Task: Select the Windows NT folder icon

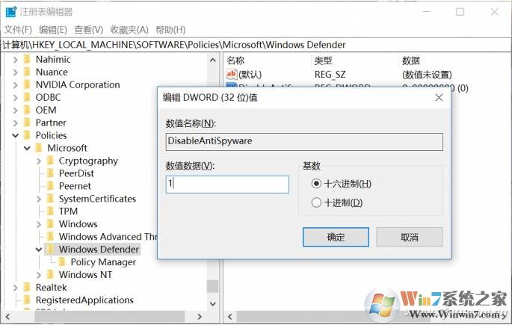Action: tap(51, 275)
